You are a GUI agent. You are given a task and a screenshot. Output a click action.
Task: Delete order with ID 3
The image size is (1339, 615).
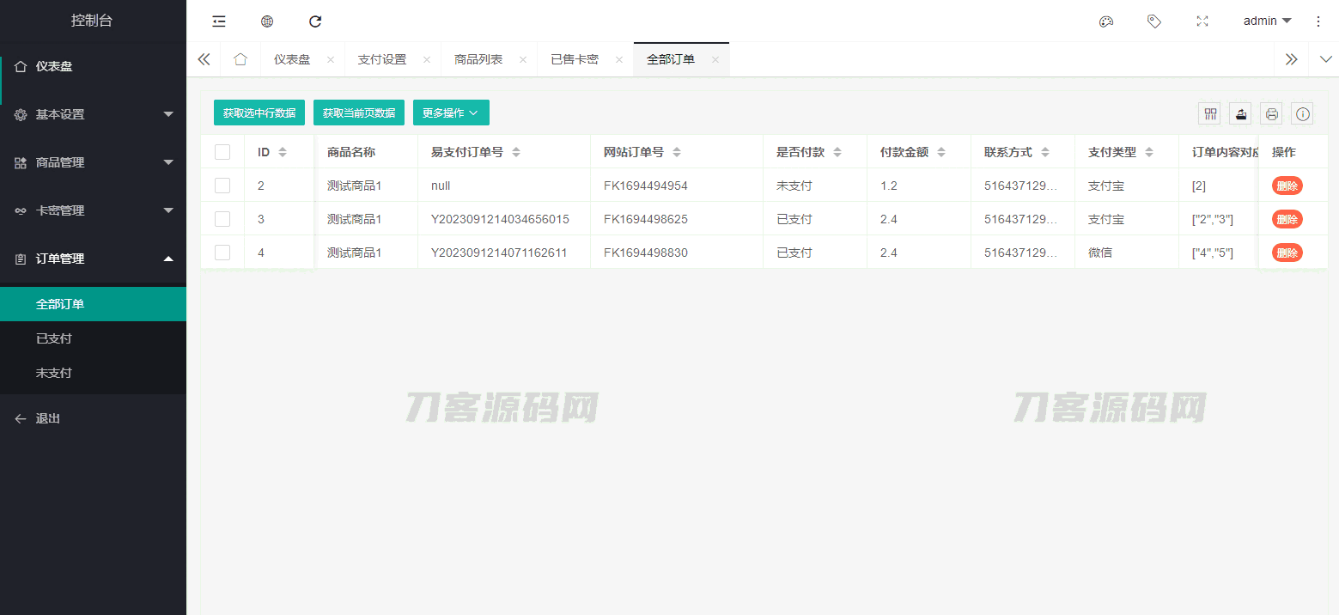1287,219
